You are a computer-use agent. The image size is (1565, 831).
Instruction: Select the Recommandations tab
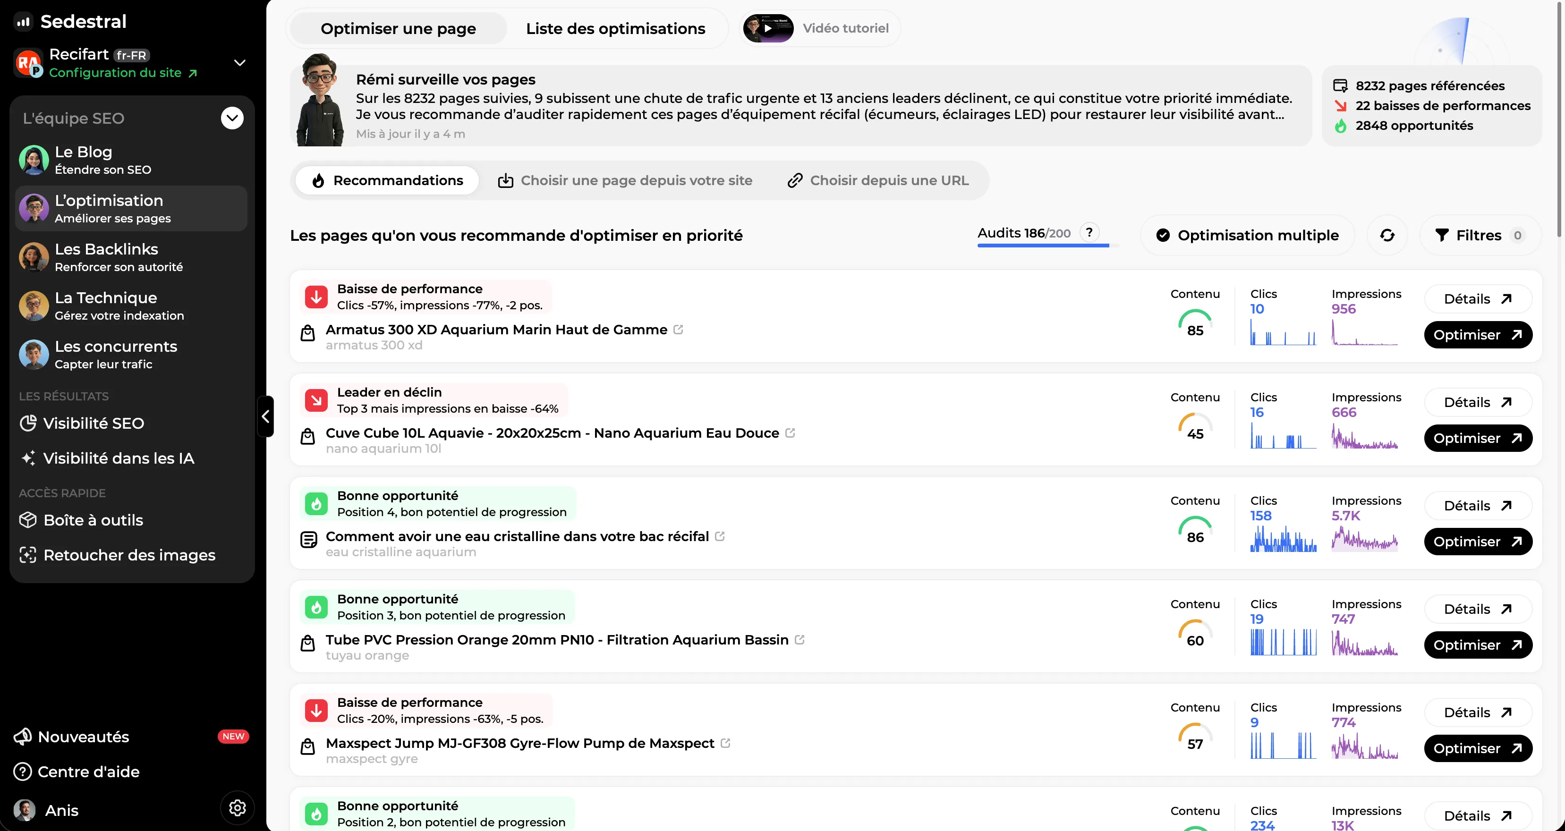click(x=387, y=180)
